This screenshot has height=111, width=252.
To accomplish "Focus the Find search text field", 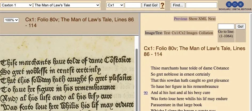I will (x=201, y=5).
